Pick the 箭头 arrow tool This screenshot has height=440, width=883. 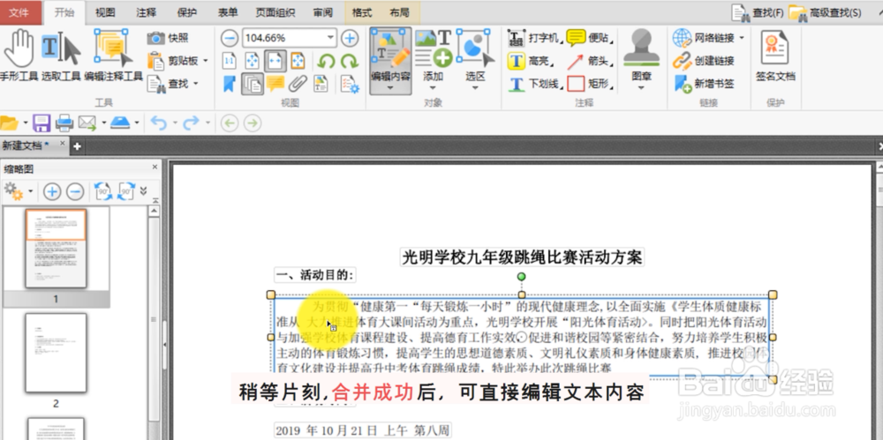tap(590, 62)
